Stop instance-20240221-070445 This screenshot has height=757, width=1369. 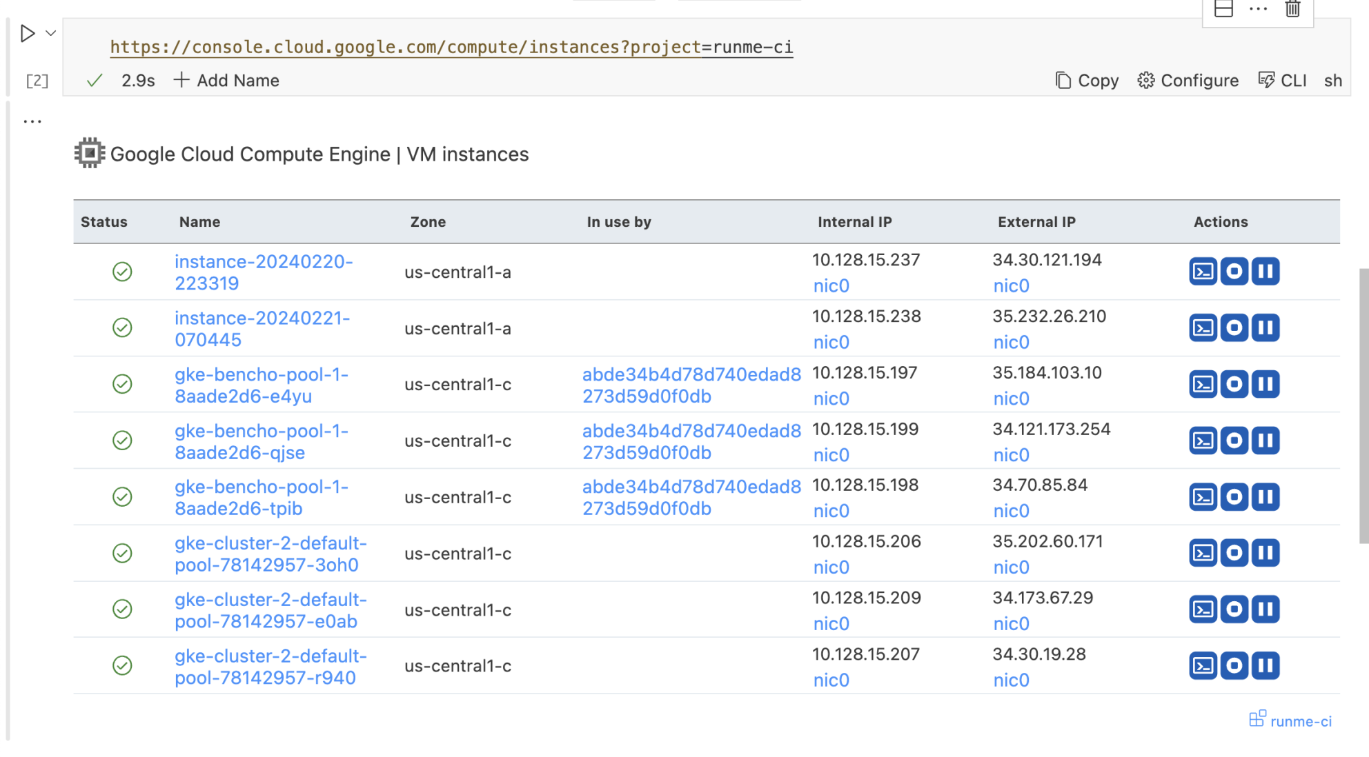[1234, 328]
